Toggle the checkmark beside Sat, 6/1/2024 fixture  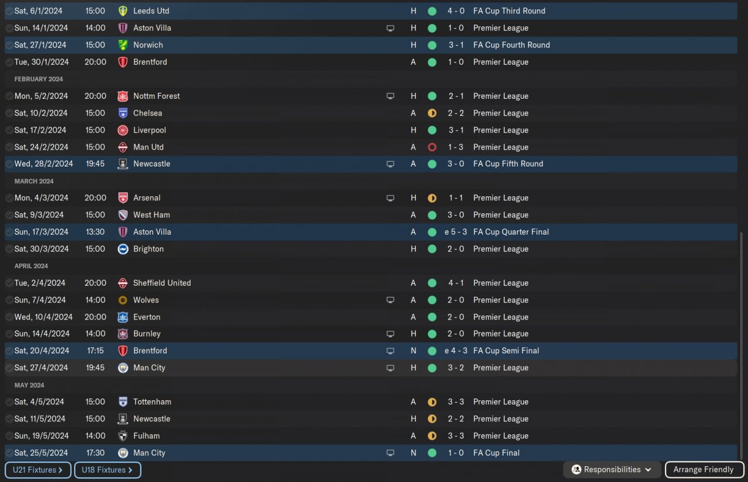click(x=9, y=11)
